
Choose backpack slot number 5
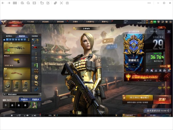click(x=19, y=40)
